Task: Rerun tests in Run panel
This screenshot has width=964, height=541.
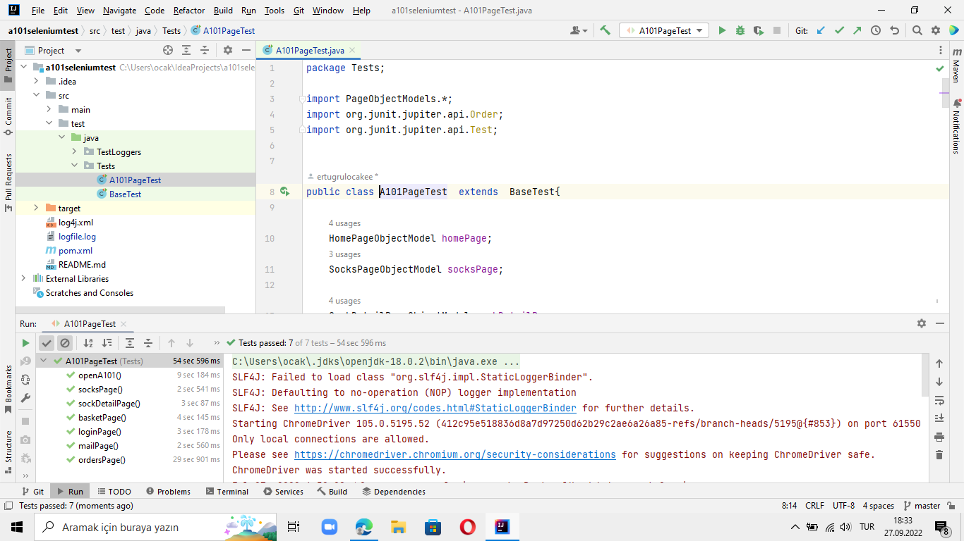Action: click(25, 343)
